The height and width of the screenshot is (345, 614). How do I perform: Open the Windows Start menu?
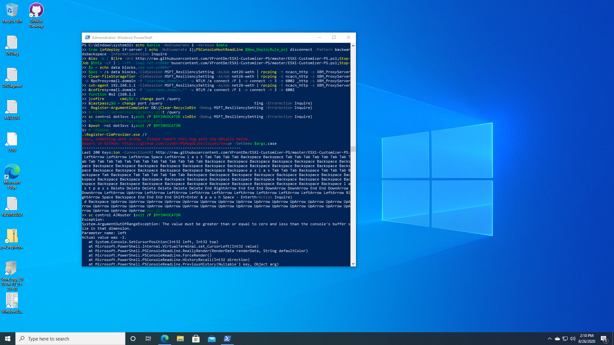[8, 339]
